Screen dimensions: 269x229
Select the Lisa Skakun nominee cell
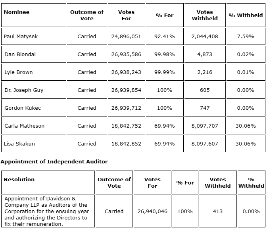[19, 144]
